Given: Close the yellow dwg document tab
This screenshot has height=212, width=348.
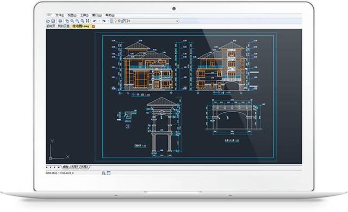Looking at the screenshot, I should click(x=93, y=26).
